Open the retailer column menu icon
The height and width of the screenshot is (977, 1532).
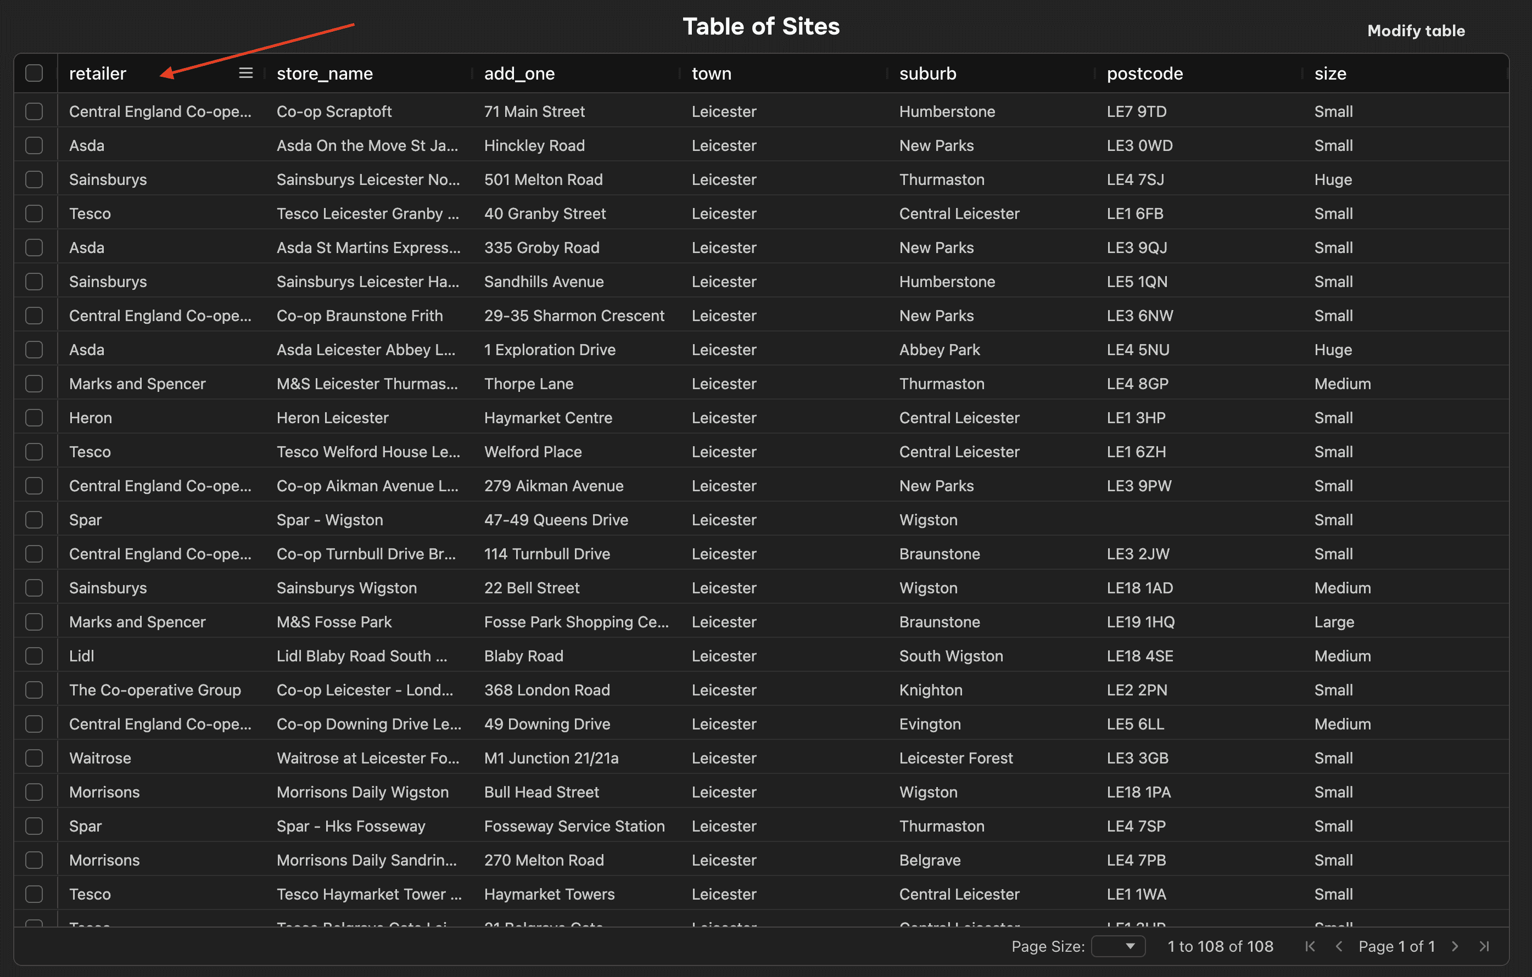tap(245, 73)
